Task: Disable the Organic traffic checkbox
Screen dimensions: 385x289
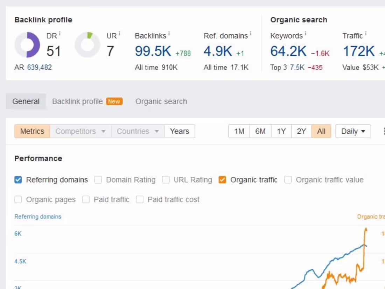Action: pos(222,179)
